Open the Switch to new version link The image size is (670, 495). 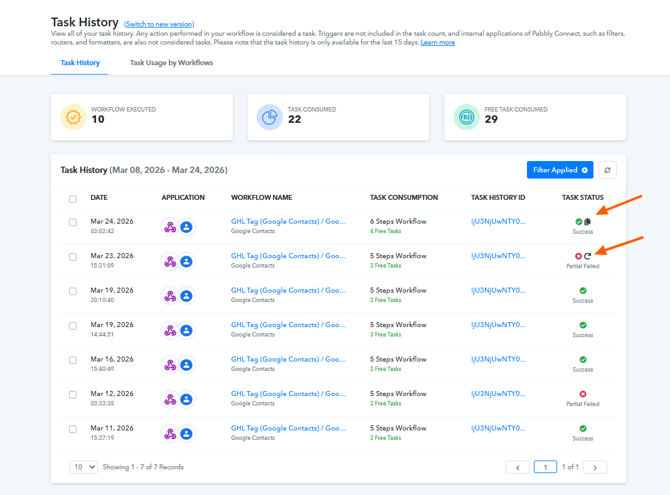(159, 24)
